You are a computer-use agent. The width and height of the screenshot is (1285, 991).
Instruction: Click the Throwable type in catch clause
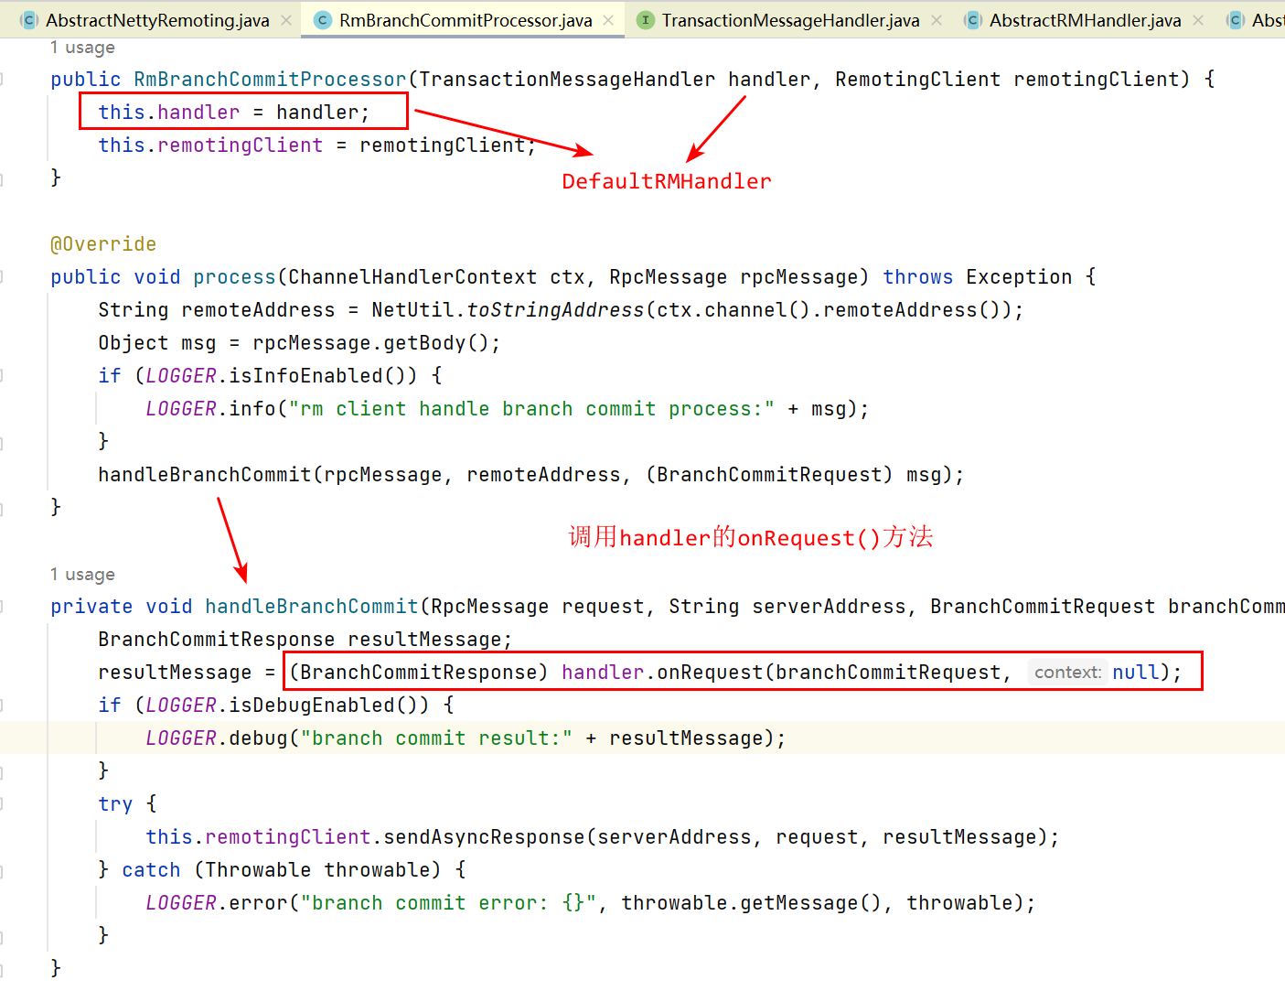click(x=258, y=870)
